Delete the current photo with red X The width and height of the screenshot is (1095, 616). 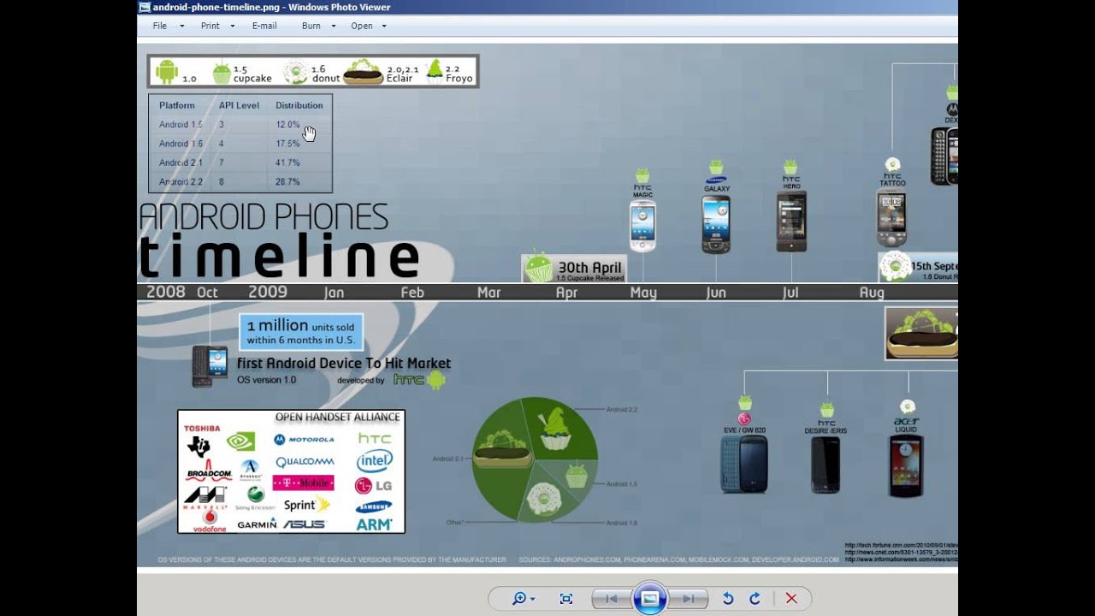(x=791, y=599)
